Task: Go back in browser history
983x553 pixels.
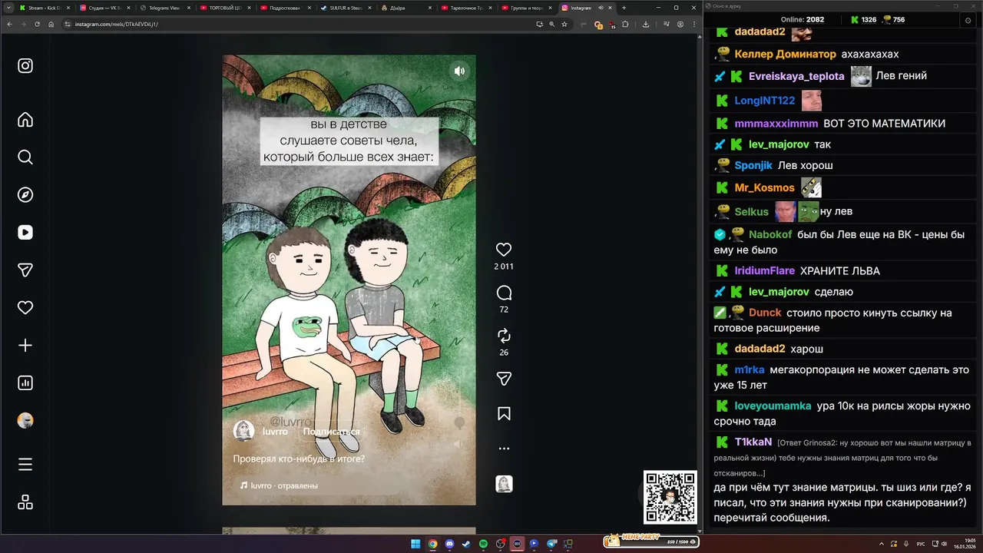Action: point(9,24)
